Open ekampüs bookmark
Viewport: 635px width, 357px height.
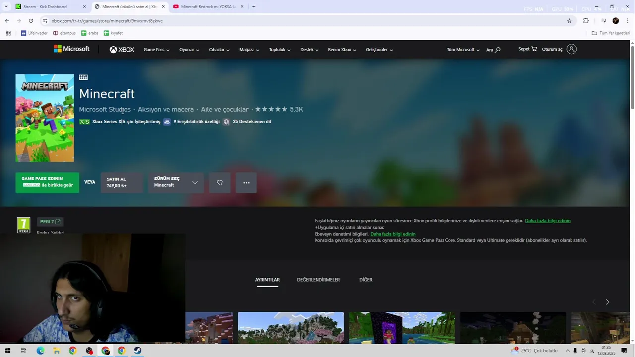coord(64,33)
